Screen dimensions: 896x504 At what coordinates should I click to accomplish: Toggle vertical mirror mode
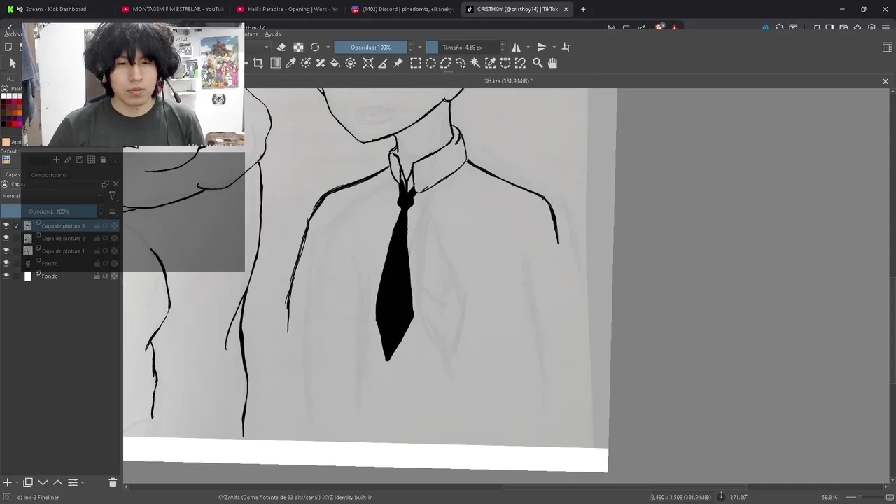[x=541, y=47]
